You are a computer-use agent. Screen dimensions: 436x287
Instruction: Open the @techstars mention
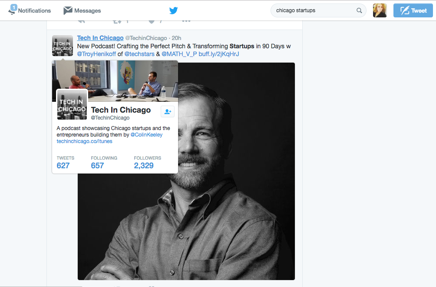(x=139, y=54)
